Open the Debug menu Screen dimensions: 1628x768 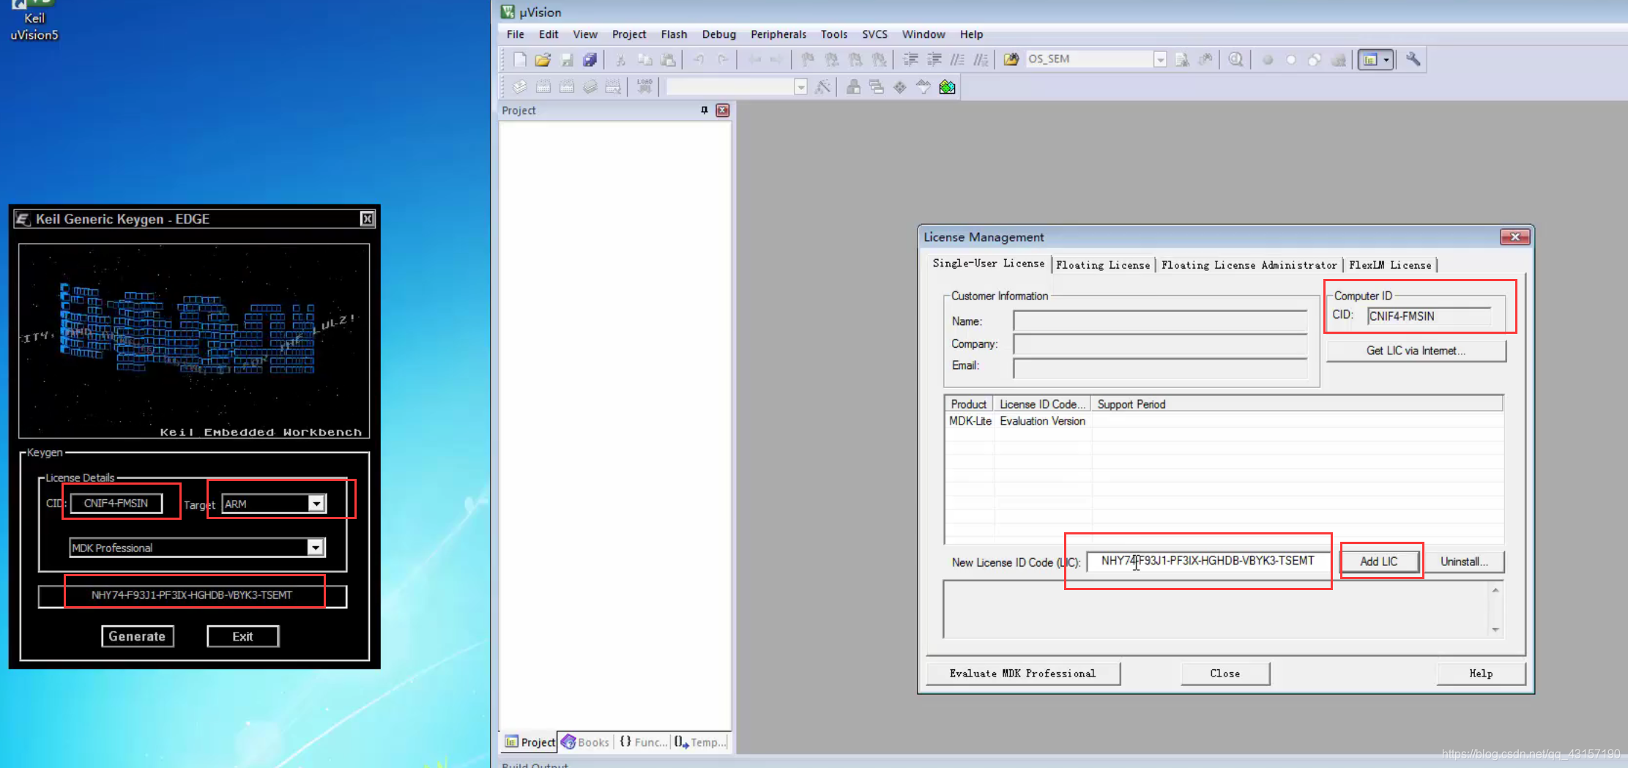point(719,34)
